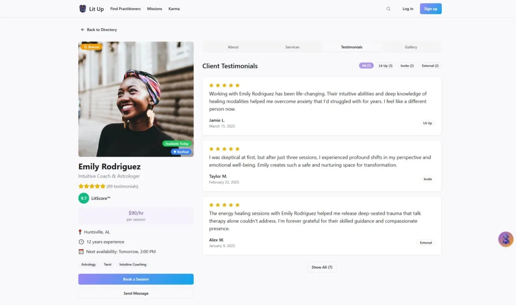Click the Huntsville location pin icon

pyautogui.click(x=80, y=232)
